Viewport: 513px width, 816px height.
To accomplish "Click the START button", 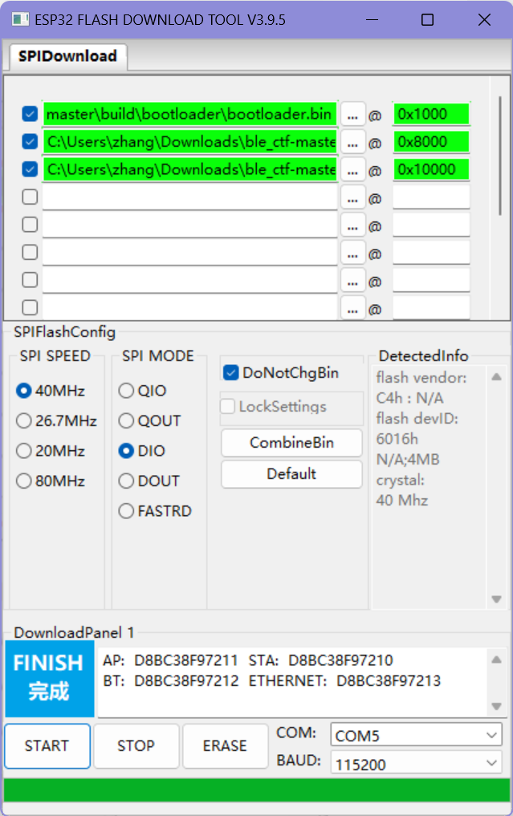I will pos(47,745).
